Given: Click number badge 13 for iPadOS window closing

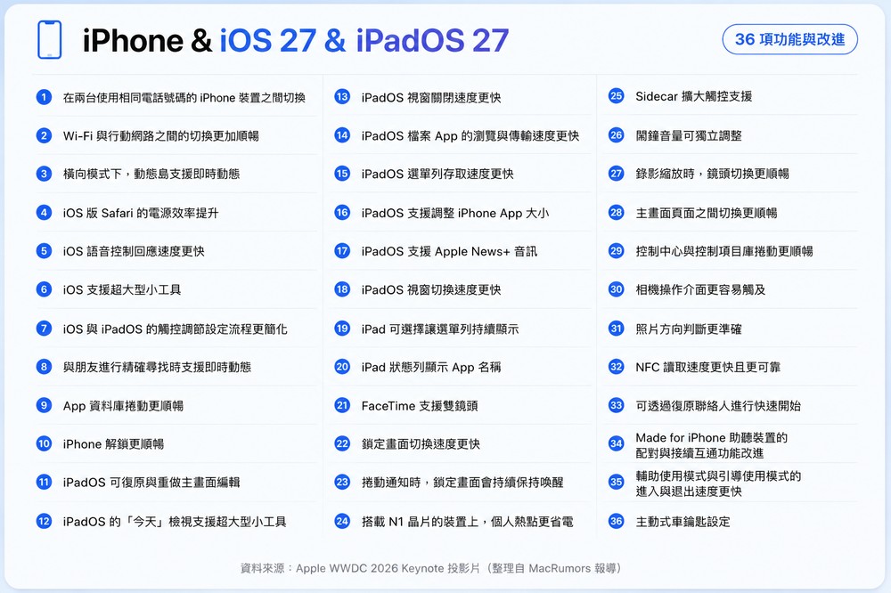Looking at the screenshot, I should pyautogui.click(x=342, y=96).
